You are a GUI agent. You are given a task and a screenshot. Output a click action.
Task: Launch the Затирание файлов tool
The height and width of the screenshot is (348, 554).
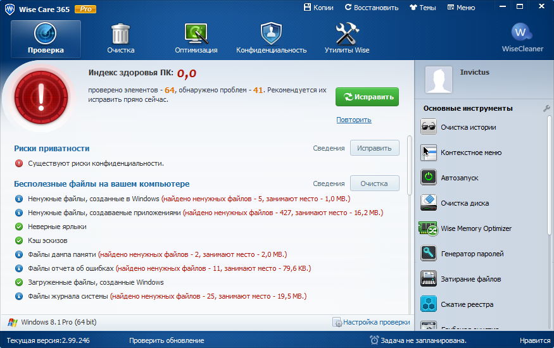click(429, 279)
